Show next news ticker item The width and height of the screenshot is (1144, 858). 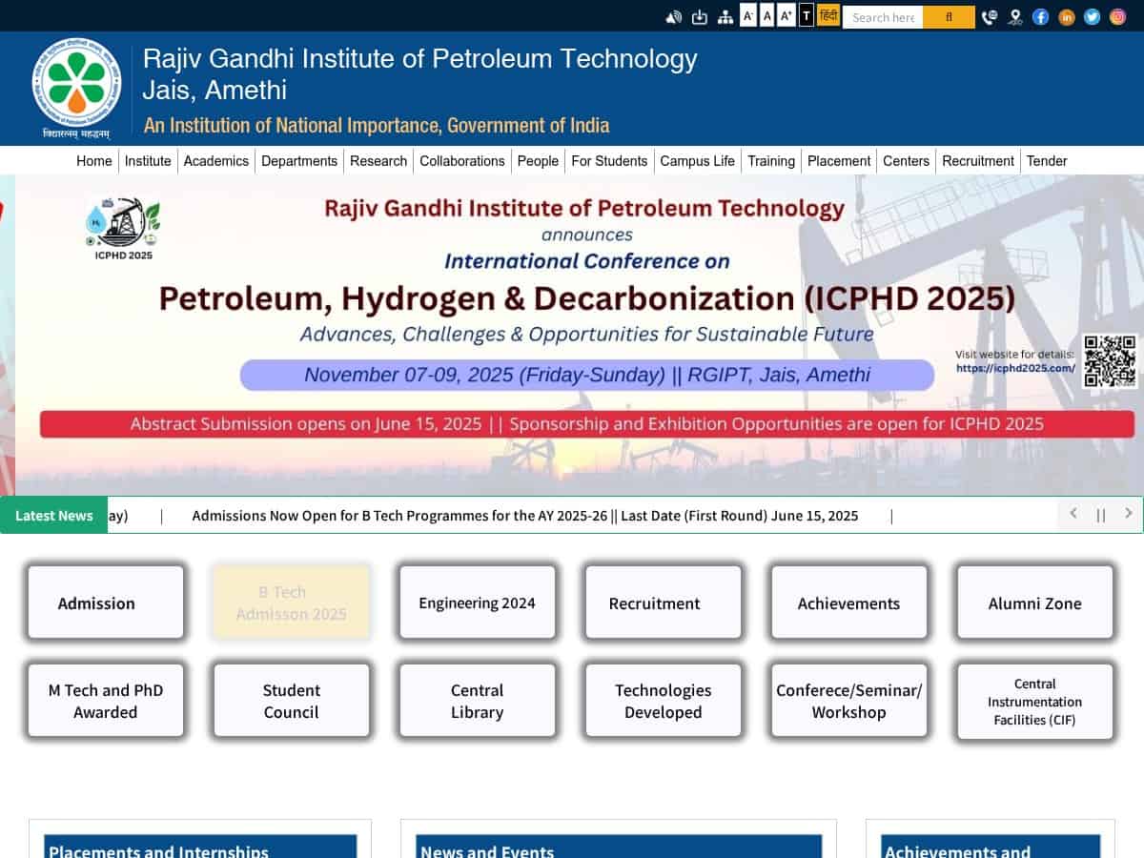(x=1129, y=514)
